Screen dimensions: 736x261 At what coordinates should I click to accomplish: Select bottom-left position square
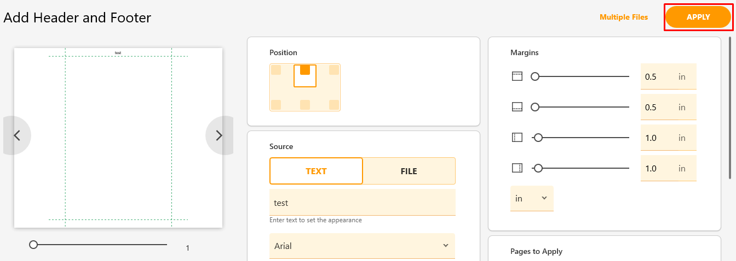tap(276, 104)
